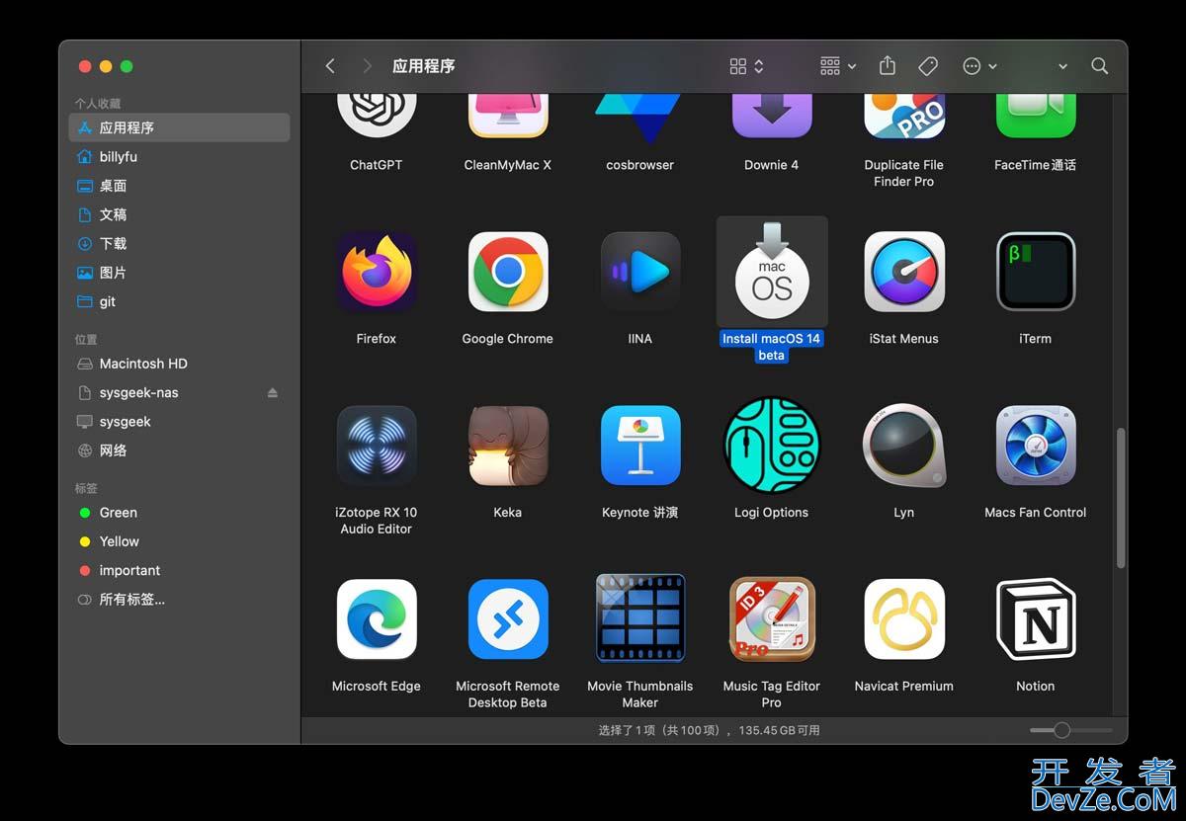Viewport: 1186px width, 821px height.
Task: Select the Lyn app icon
Action: pos(904,446)
